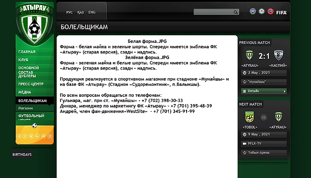
Task: Open the ФУТБОЛЬНЫЙ ЦЕНТР menu item
Action: (x=32, y=117)
